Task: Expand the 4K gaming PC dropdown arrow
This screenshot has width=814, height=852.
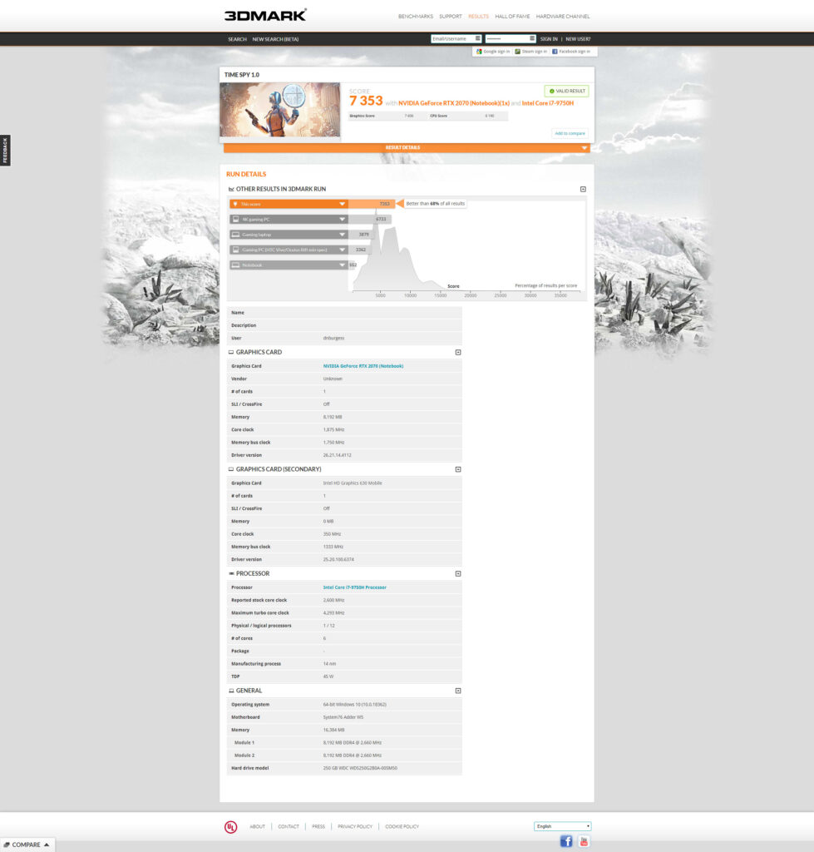Action: (342, 220)
